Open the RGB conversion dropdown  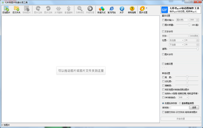(183, 97)
